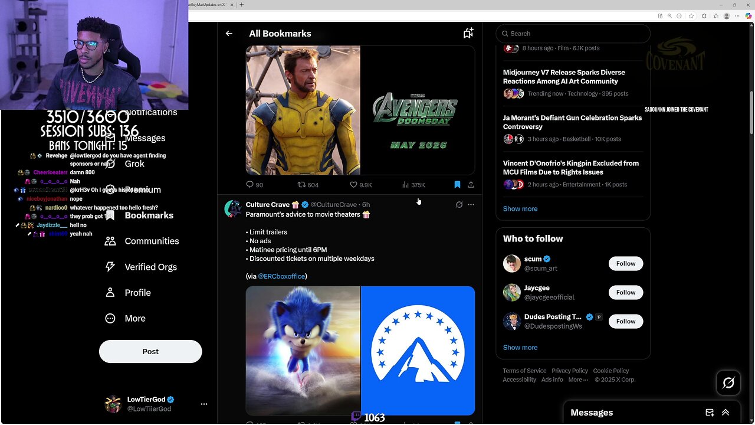Open the Vincent D'Onofrio Kingpin trending story
This screenshot has width=755, height=425.
click(573, 174)
